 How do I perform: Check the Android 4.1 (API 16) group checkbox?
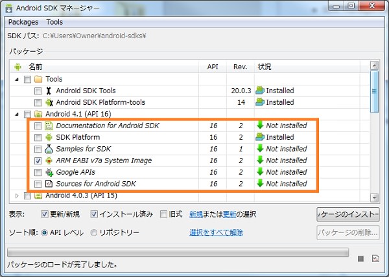(27, 114)
